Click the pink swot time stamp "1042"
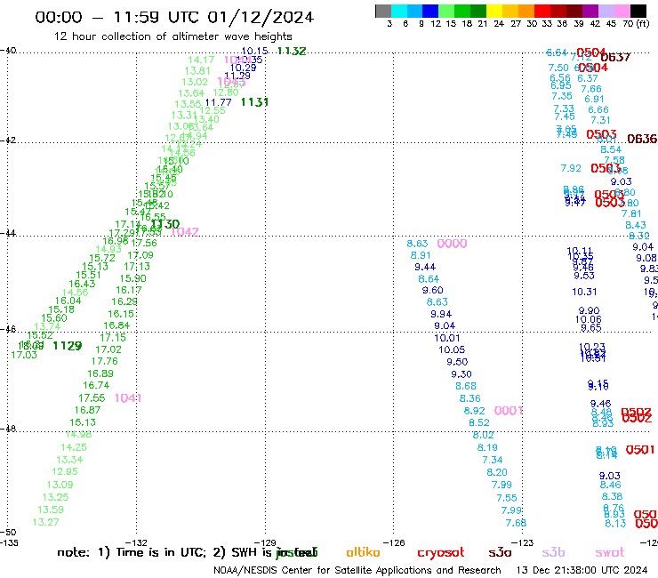 tap(185, 232)
